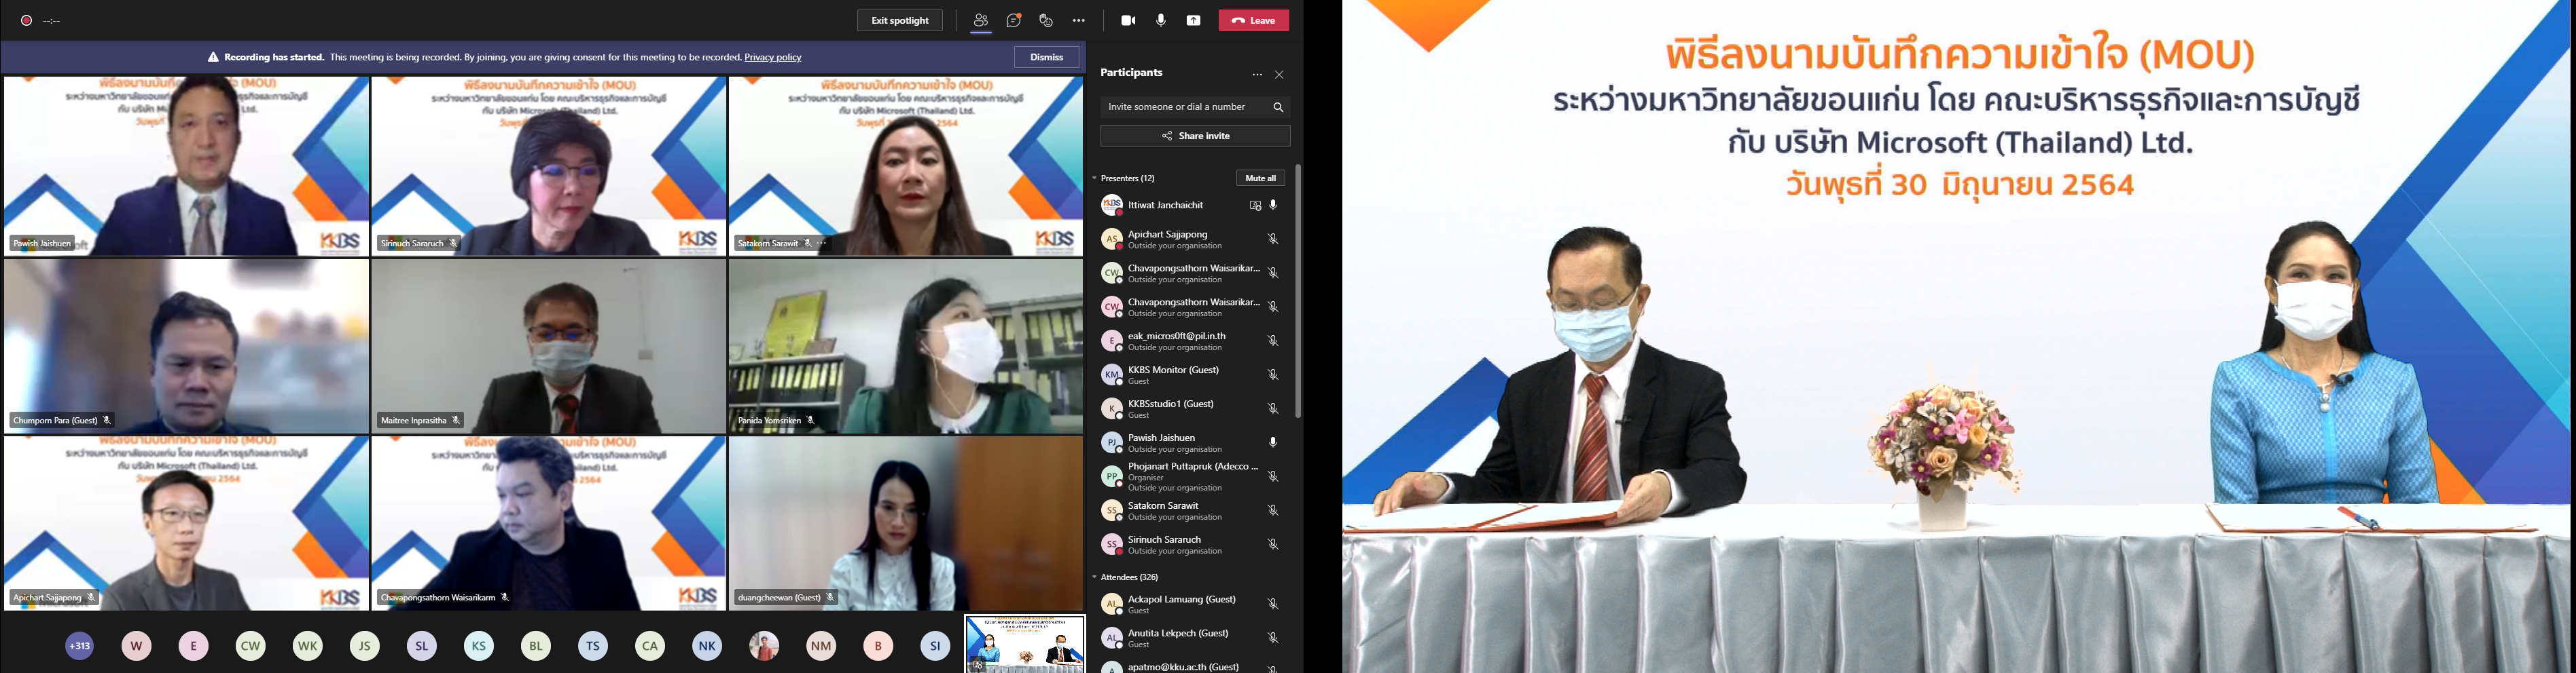This screenshot has width=2576, height=673.
Task: Toggle the camera on or off
Action: click(1128, 20)
